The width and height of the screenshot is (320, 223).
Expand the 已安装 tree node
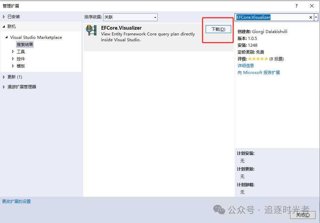coord(4,17)
